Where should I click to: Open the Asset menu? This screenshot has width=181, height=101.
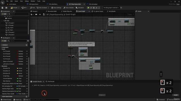pyautogui.click(x=16, y=1)
